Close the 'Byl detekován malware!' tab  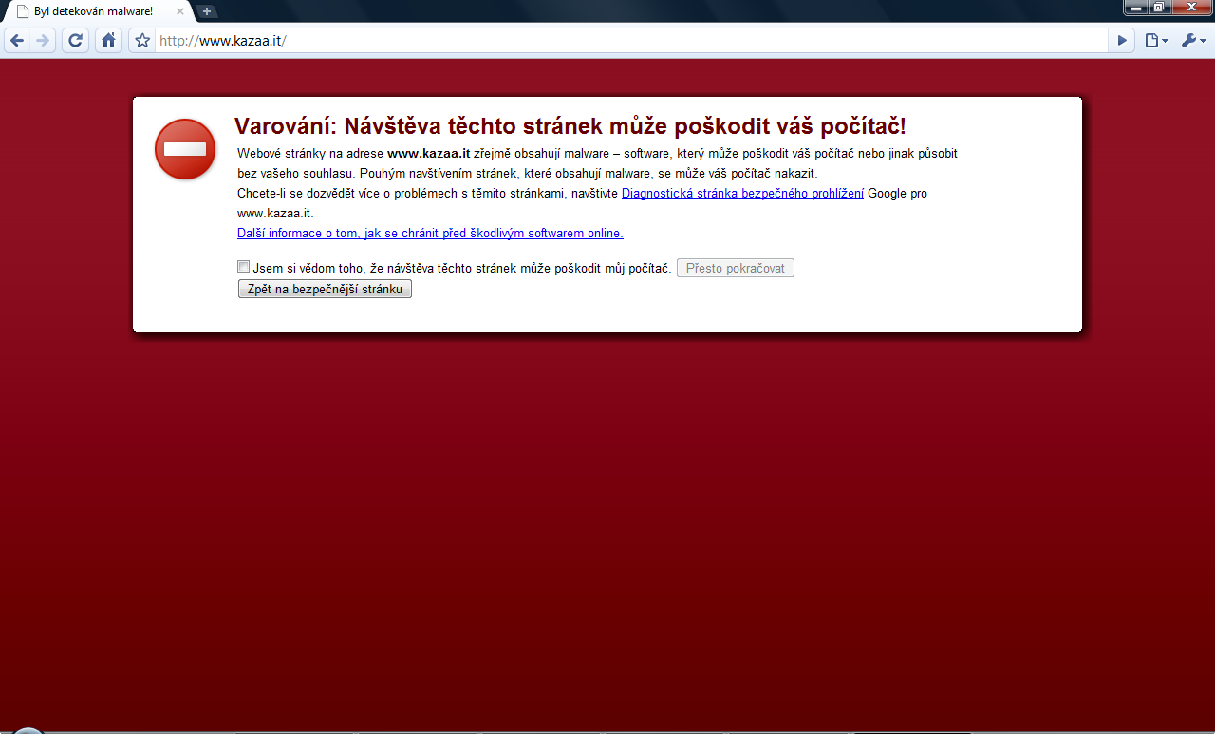click(x=180, y=11)
